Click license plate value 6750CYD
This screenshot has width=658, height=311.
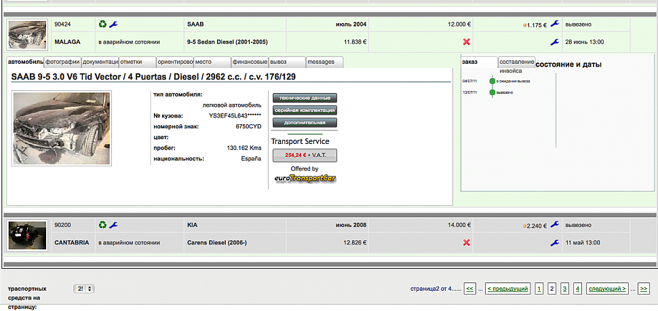click(248, 126)
